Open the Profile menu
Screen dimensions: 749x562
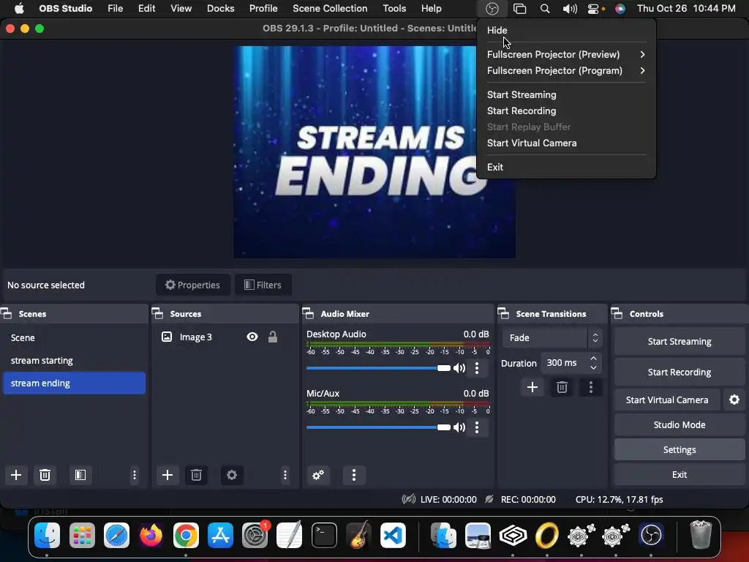263,9
